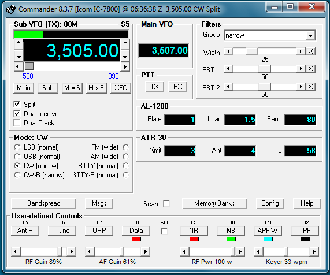Raise RF Pwr with its right arrow

pos(240,251)
